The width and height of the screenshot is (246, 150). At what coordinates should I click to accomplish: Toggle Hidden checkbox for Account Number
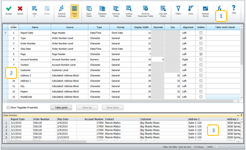201,59
